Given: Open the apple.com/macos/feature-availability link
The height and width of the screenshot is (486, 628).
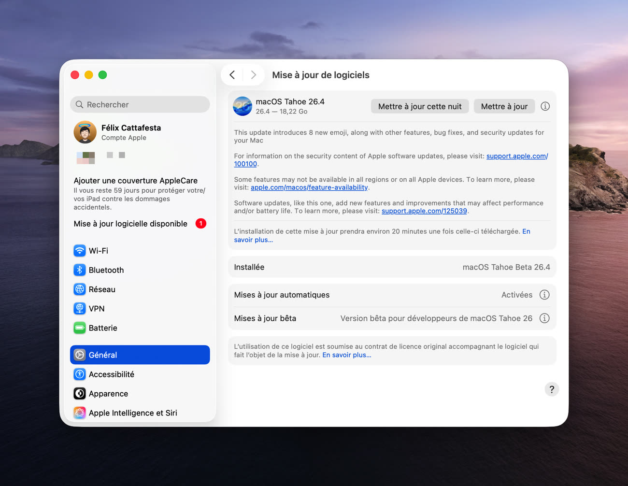Looking at the screenshot, I should pyautogui.click(x=309, y=187).
